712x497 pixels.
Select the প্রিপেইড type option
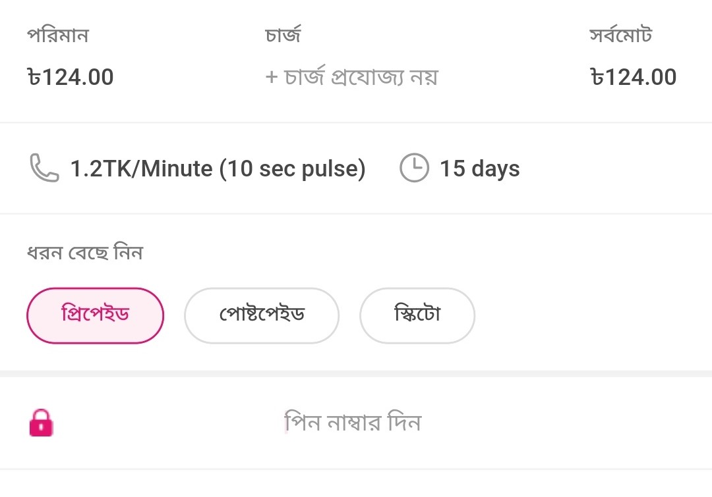95,315
